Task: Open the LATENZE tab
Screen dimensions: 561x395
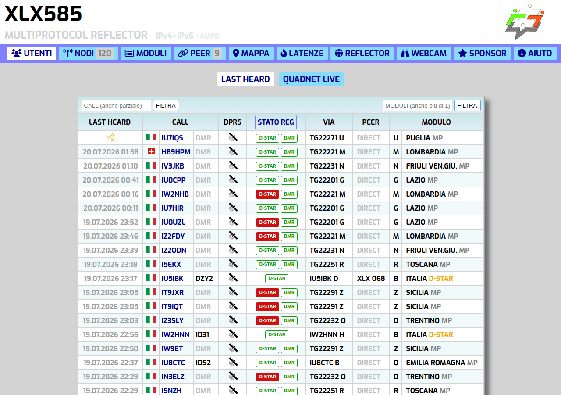Action: 302,53
